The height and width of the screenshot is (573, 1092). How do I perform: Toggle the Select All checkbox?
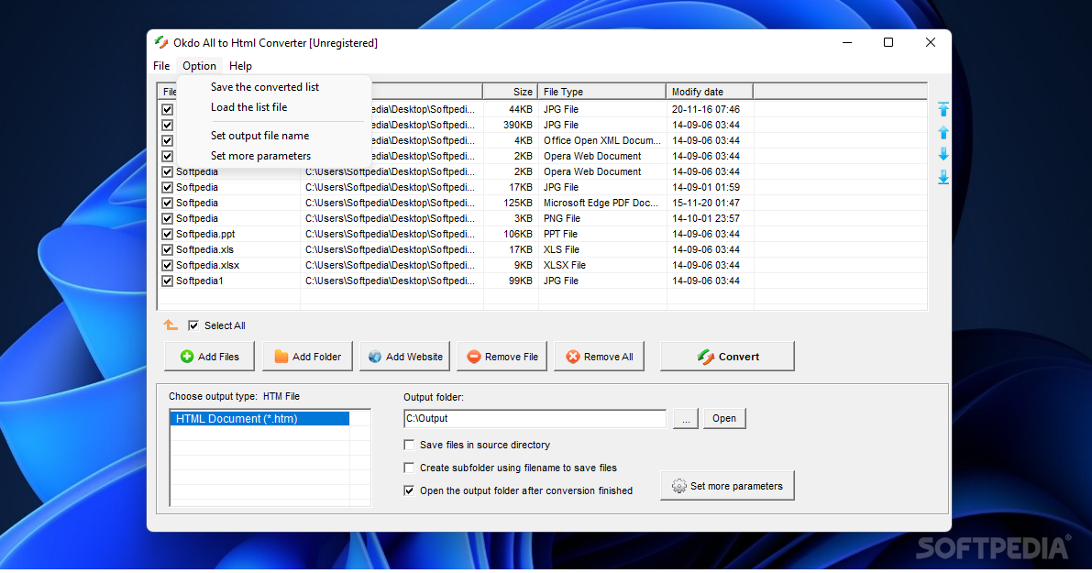point(193,325)
